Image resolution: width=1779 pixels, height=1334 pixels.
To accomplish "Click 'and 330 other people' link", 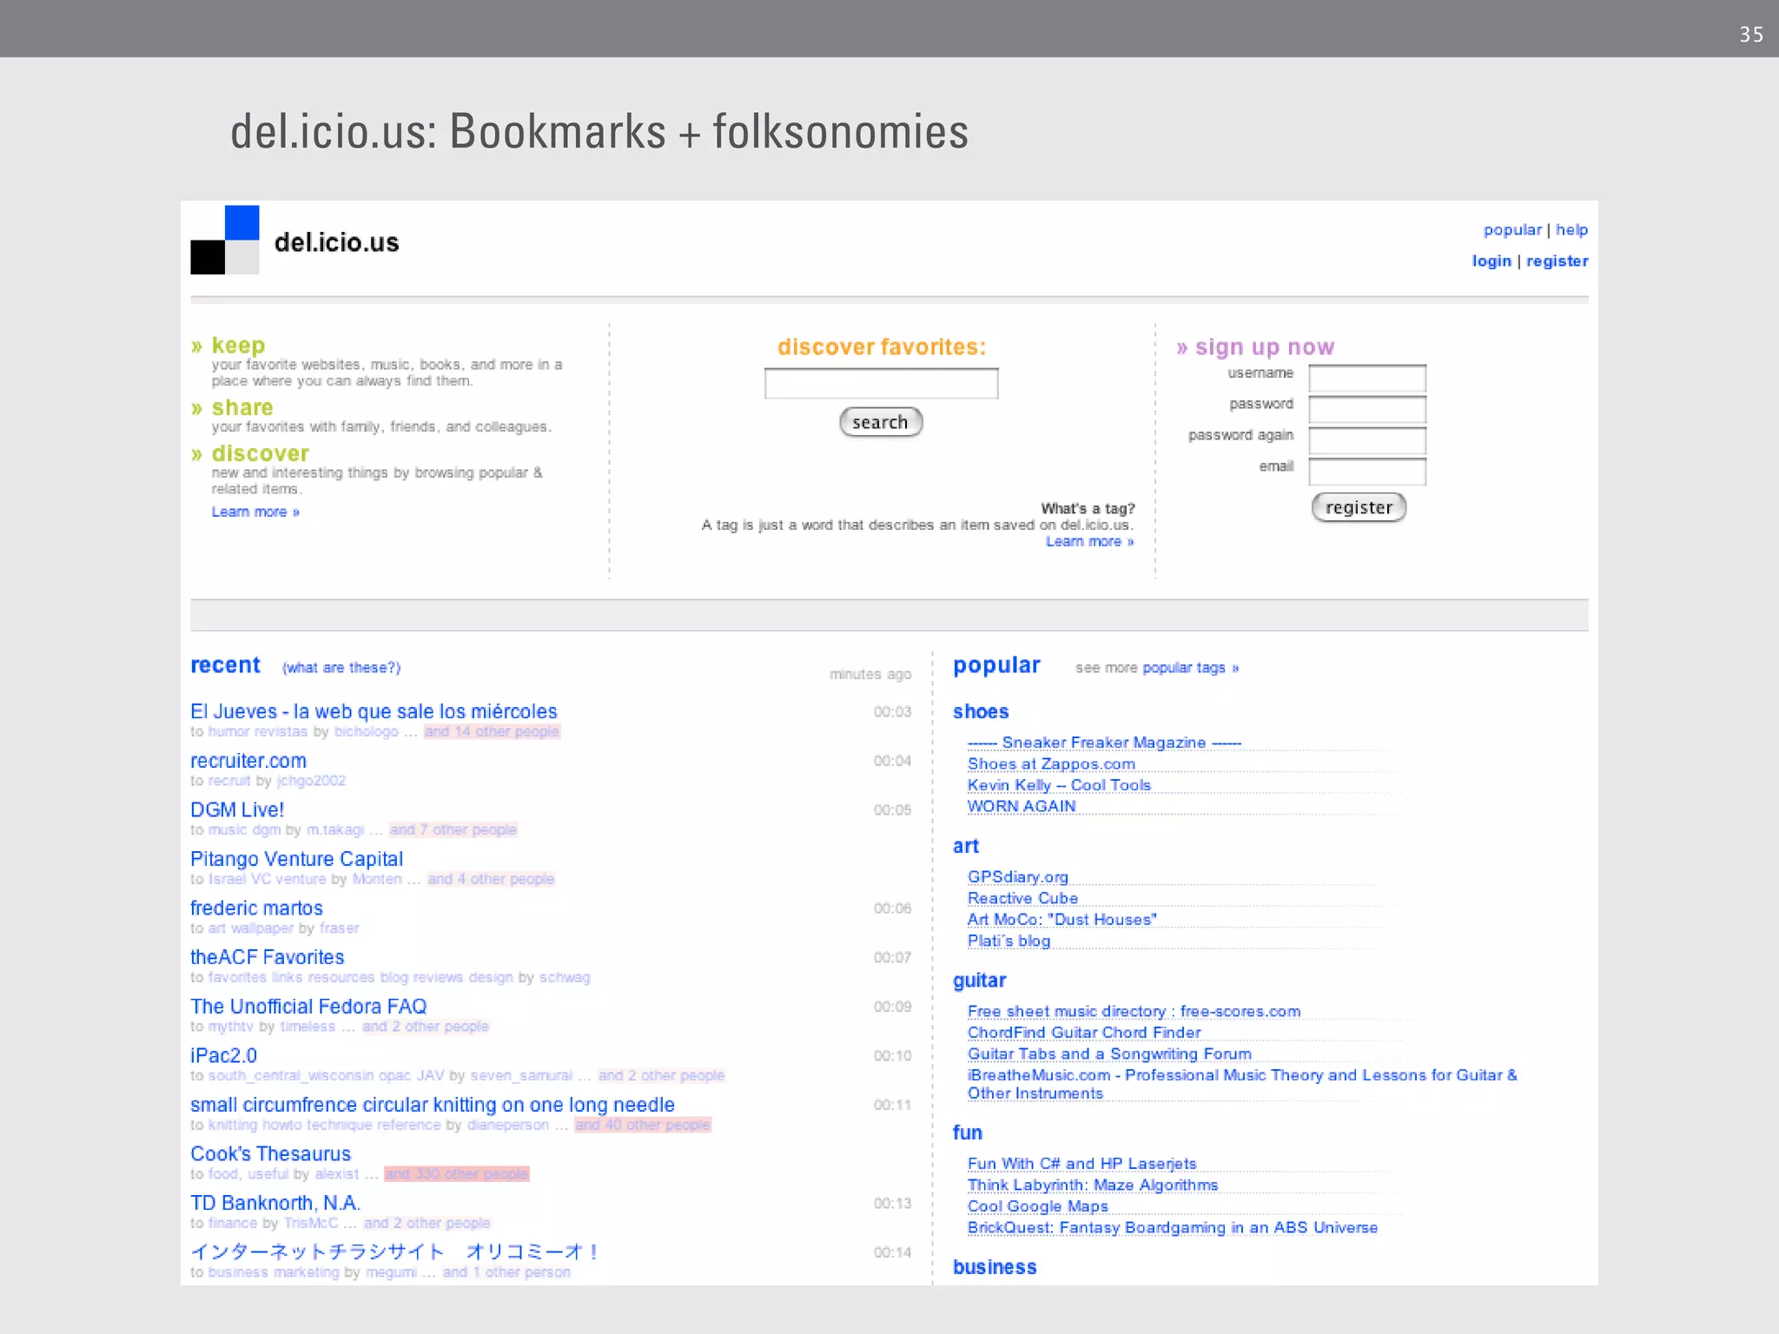I will (457, 1174).
